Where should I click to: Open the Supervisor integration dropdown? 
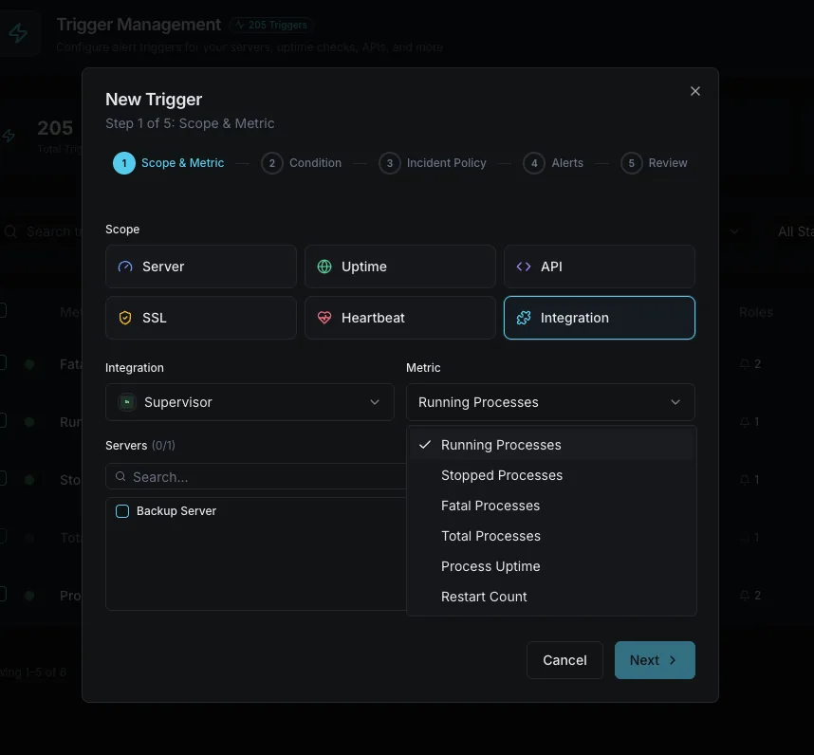click(250, 402)
